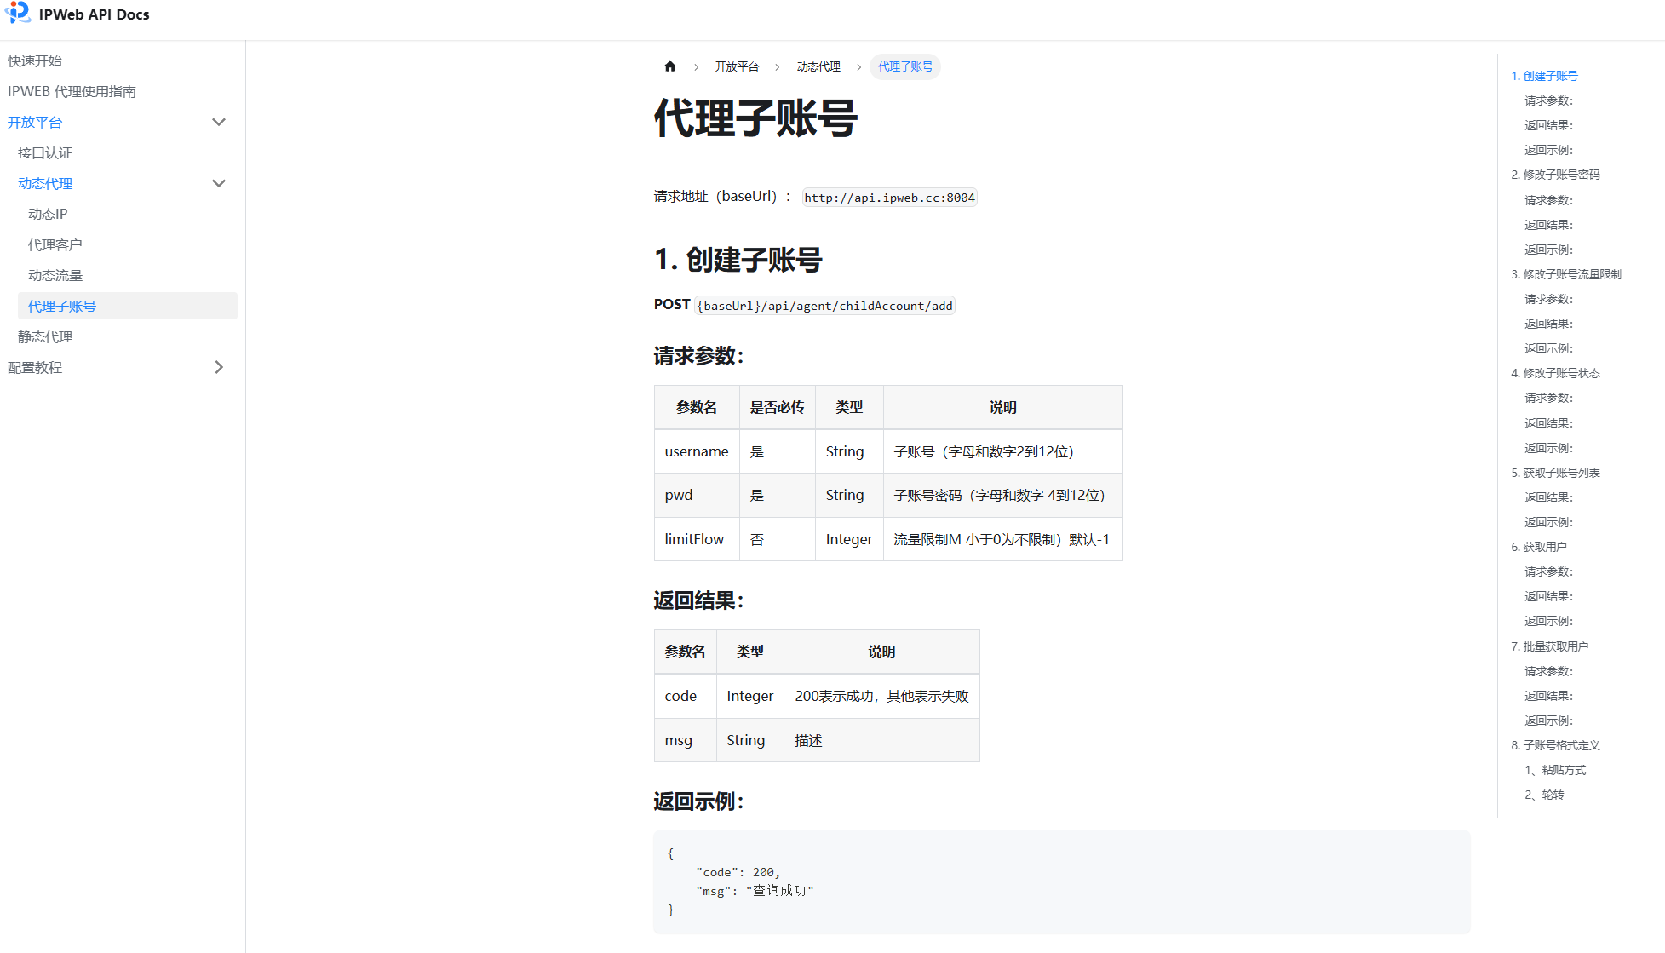Open 快速开始 in the sidebar
1665x953 pixels.
pyautogui.click(x=35, y=60)
